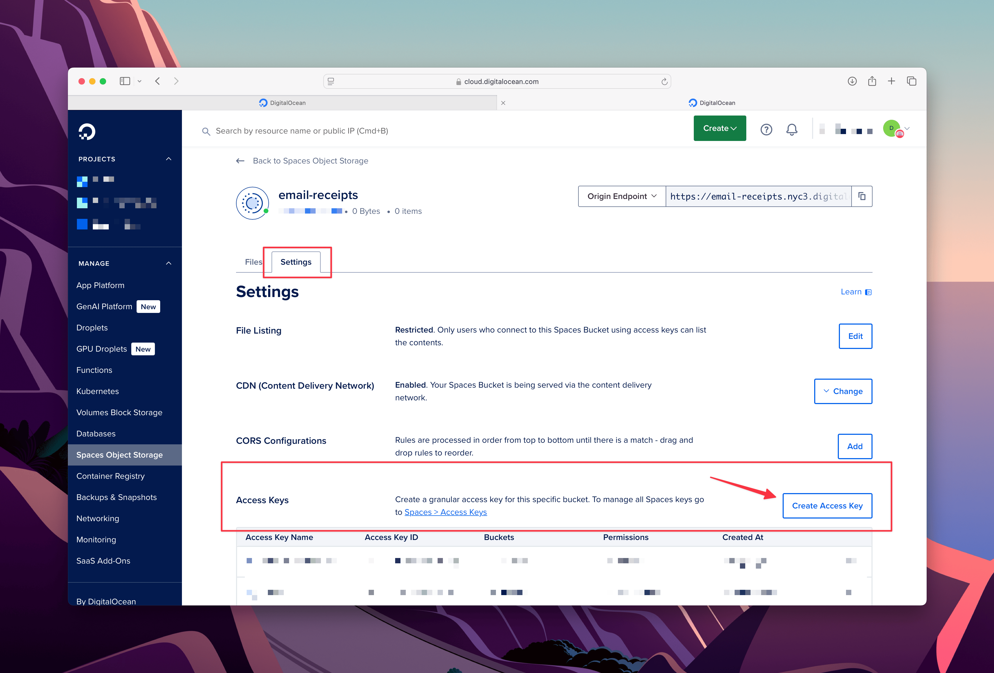
Task: Open the CDN Change dropdown
Action: [x=843, y=391]
